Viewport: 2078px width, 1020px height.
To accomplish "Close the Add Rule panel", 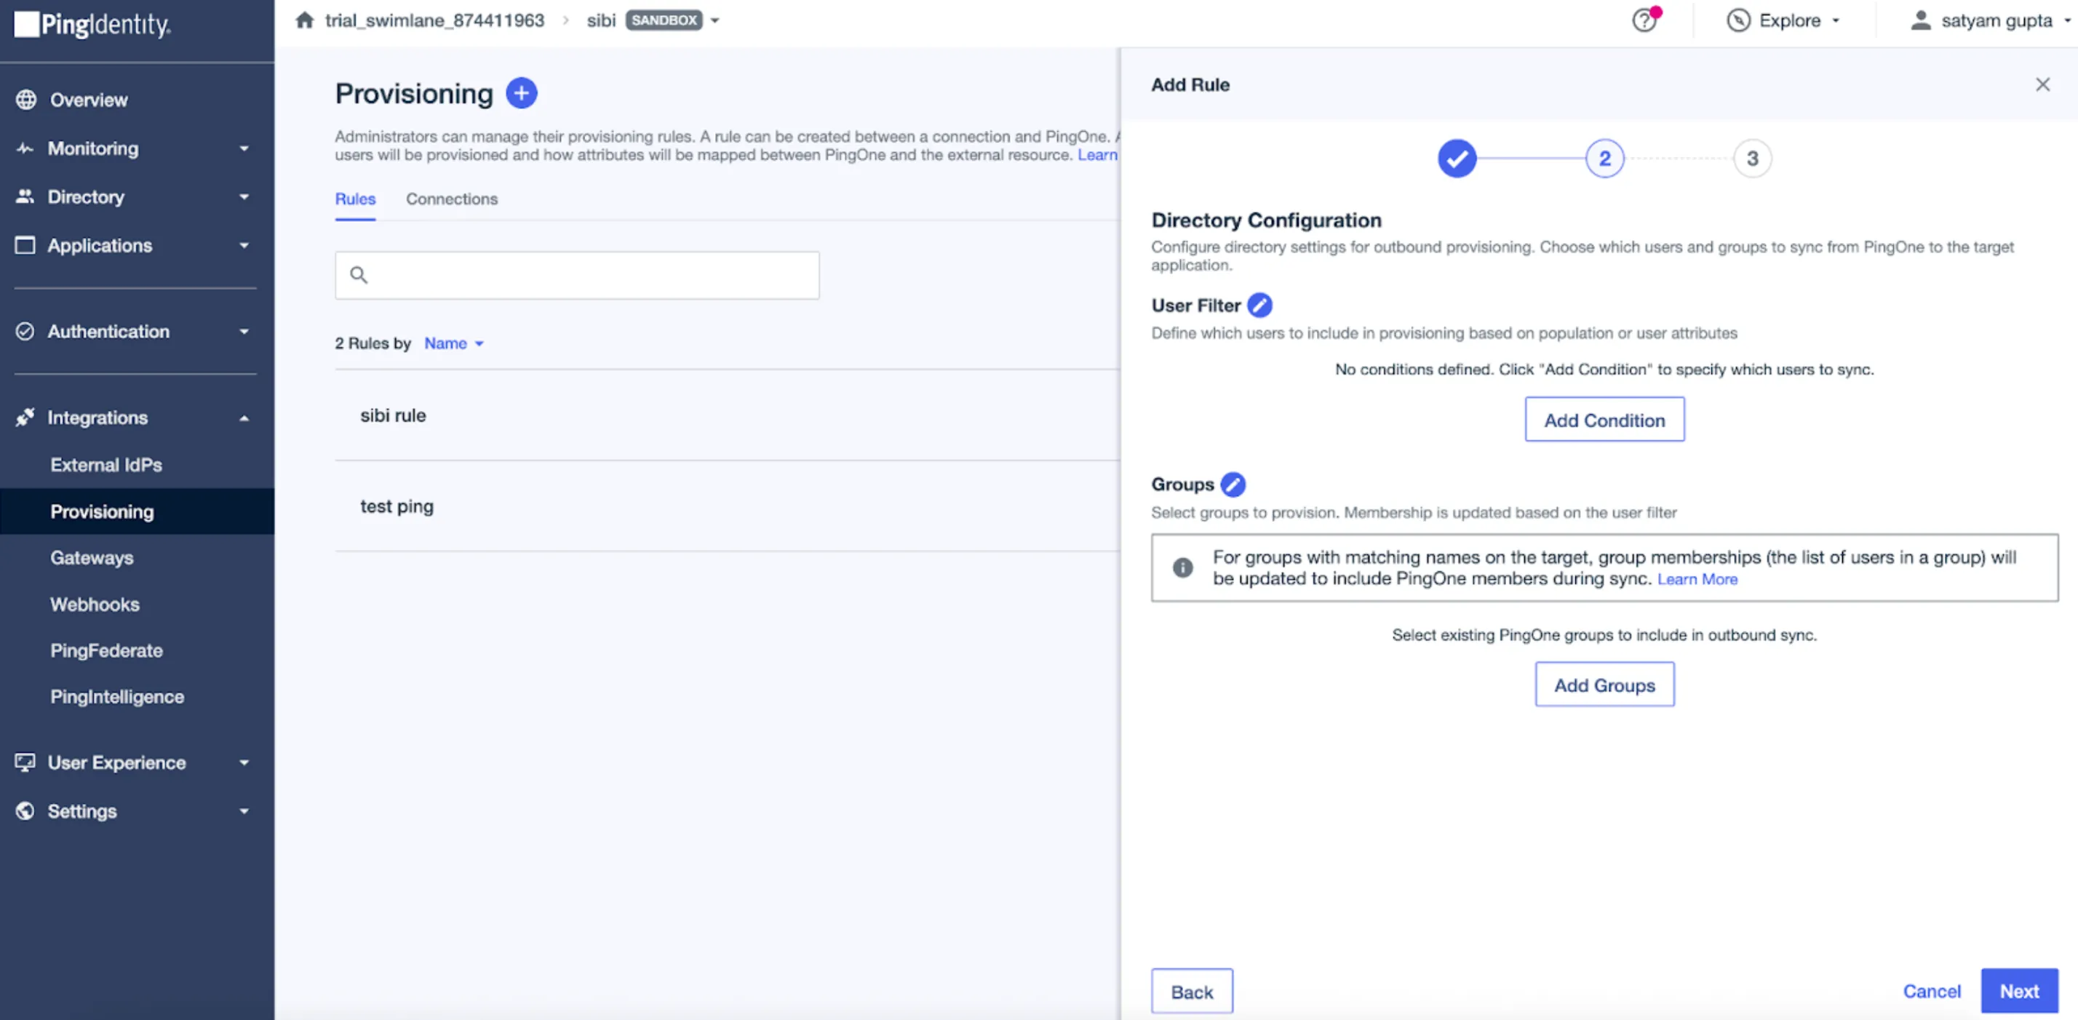I will click(2042, 84).
